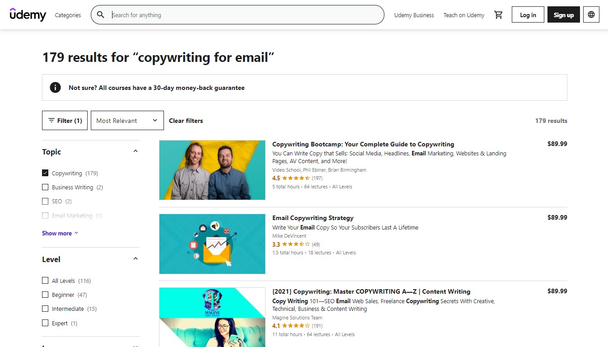Open the Most Relevant sort dropdown

coord(127,120)
